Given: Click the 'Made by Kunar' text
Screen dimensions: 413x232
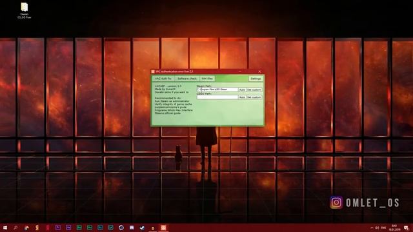Looking at the screenshot, I should point(165,89).
